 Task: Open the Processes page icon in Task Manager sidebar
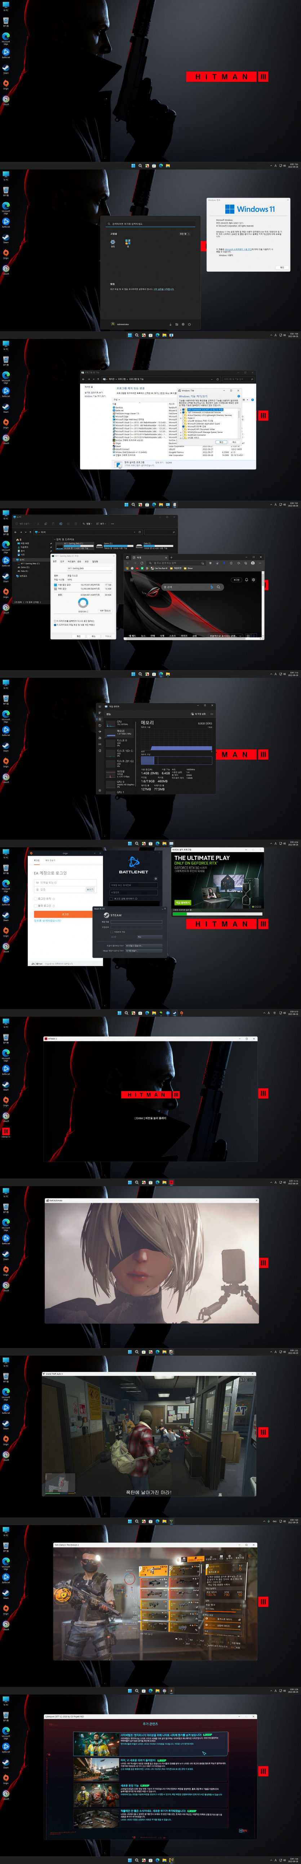point(100,713)
